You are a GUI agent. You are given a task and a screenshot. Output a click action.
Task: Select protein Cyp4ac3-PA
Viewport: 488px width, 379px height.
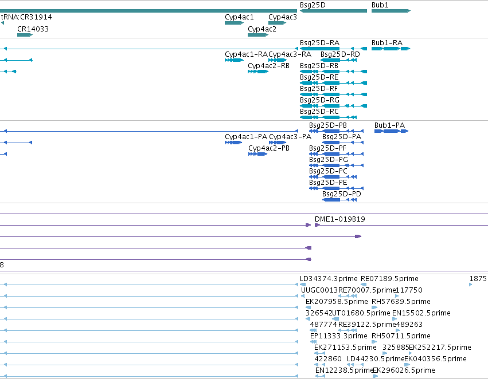(x=278, y=143)
